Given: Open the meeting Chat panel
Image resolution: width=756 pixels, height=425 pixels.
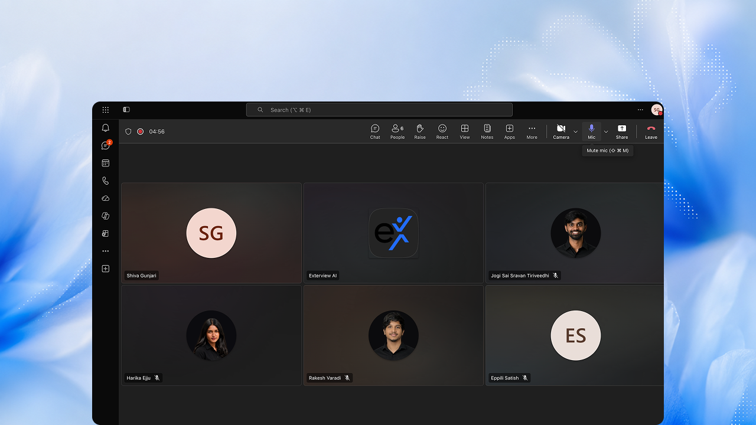Looking at the screenshot, I should pyautogui.click(x=375, y=132).
